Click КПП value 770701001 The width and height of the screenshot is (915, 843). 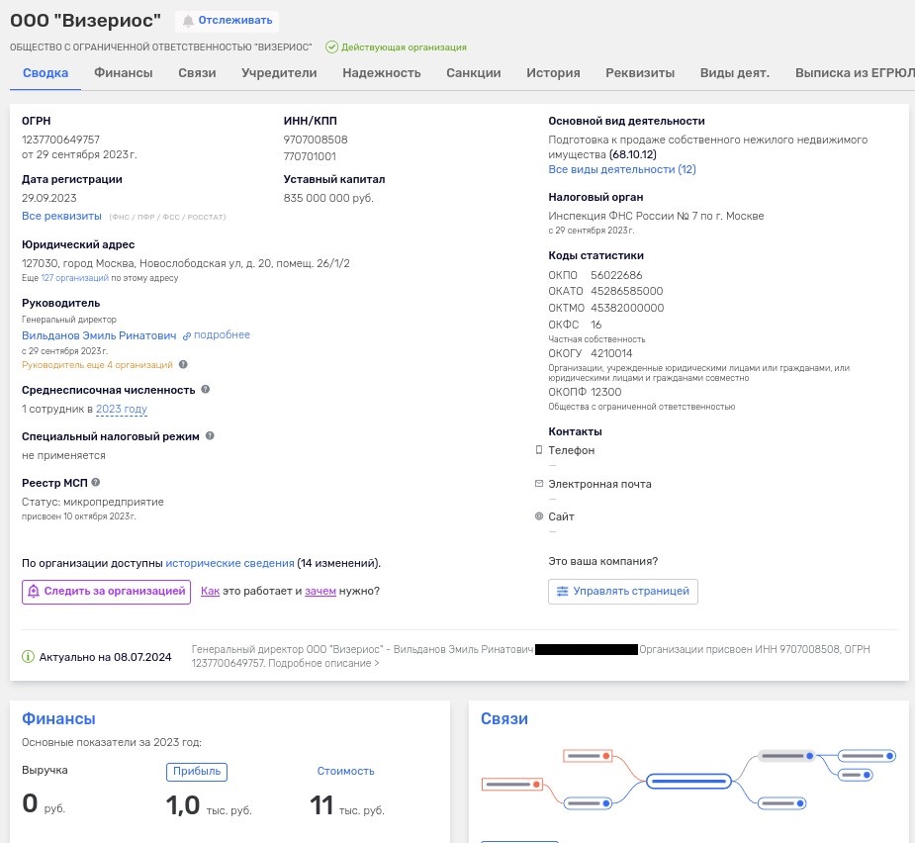click(x=310, y=156)
